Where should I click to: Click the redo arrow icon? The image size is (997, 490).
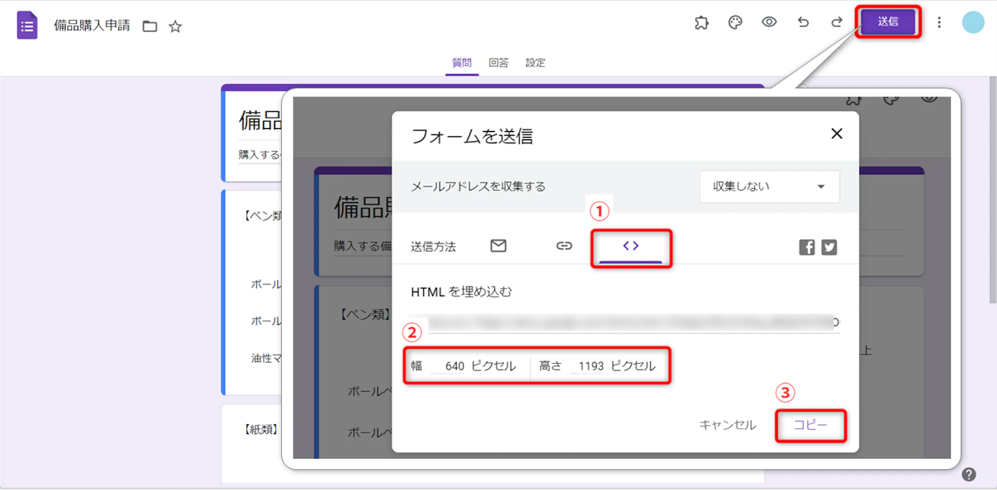pos(836,22)
